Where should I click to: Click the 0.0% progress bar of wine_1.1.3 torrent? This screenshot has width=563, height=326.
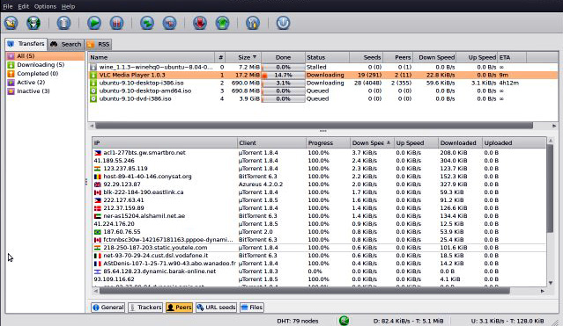click(x=284, y=67)
